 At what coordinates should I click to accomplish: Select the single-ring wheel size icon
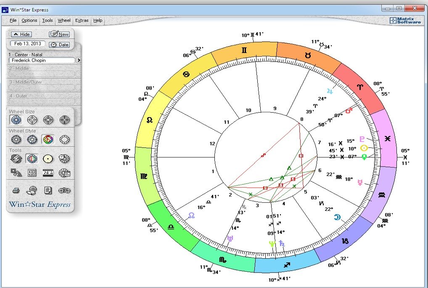(x=16, y=120)
